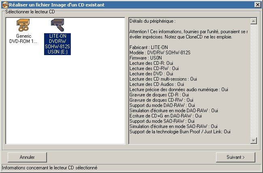
Task: Click 'Lecture des DVD : Oui' line
Action: [x=151, y=74]
